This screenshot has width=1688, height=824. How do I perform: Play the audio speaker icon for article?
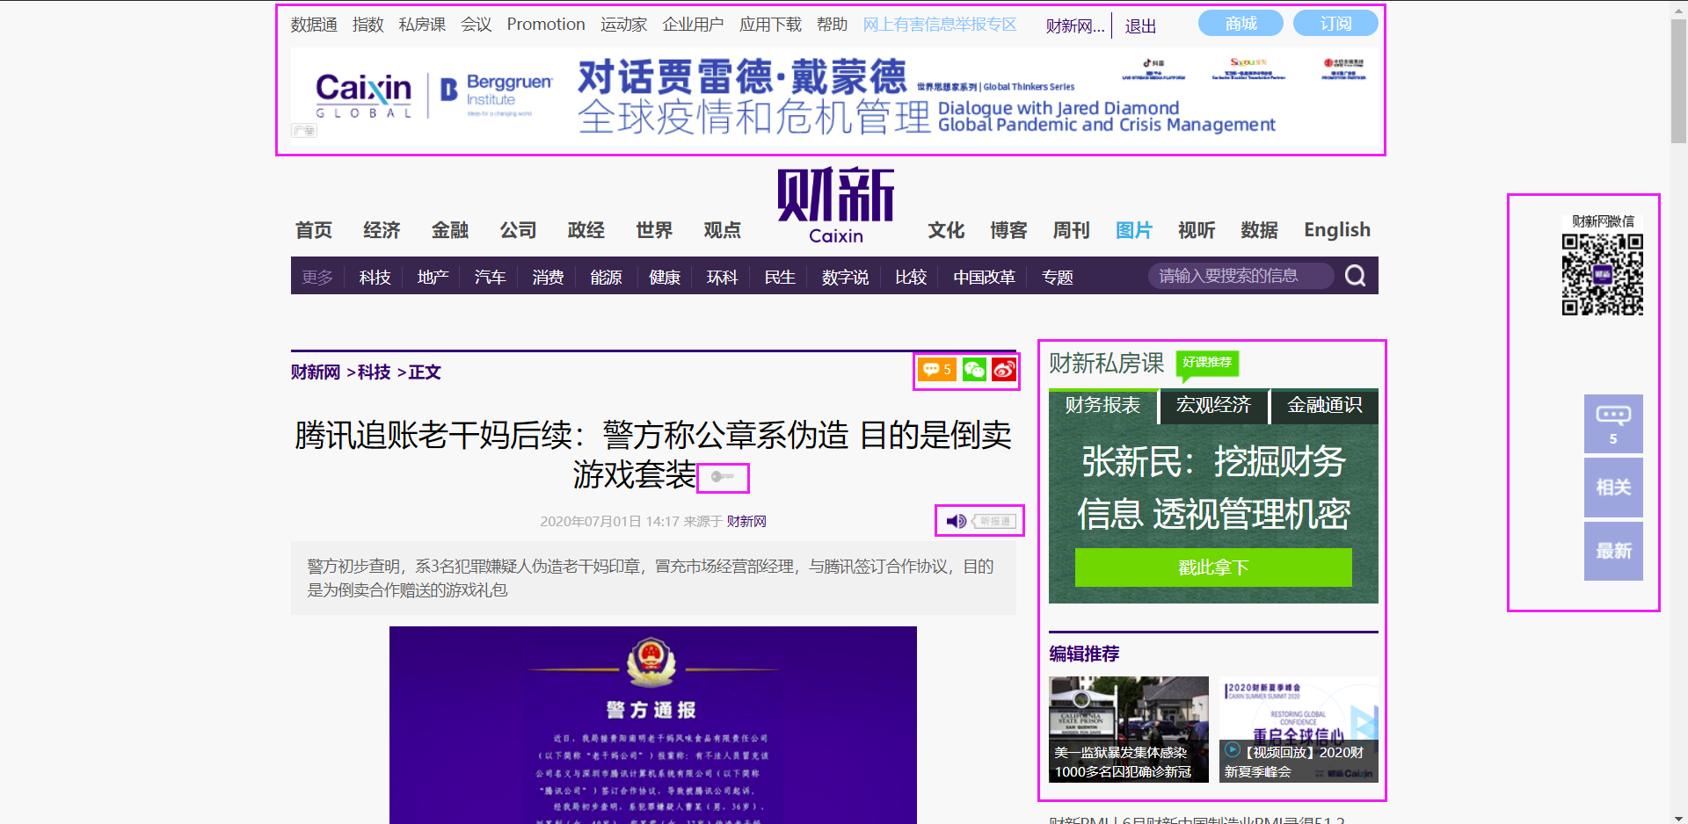(x=957, y=521)
